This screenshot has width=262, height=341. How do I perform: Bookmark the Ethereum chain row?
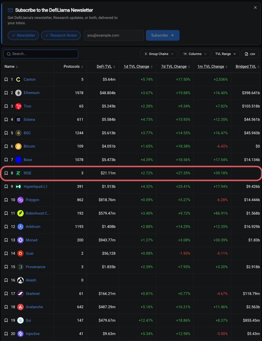pyautogui.click(x=6, y=93)
